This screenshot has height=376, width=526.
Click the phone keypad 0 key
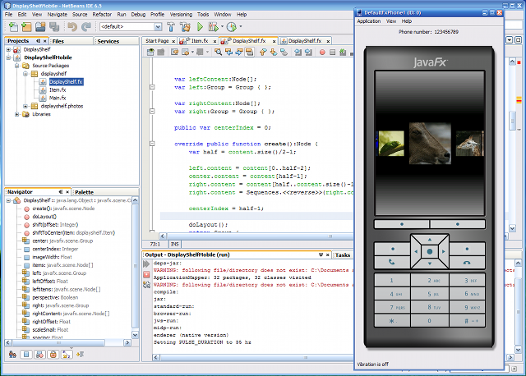[430, 321]
